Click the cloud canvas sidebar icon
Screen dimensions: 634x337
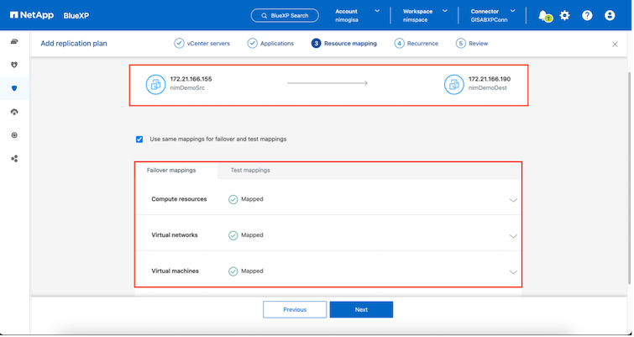coord(14,41)
